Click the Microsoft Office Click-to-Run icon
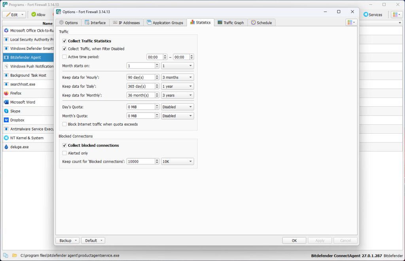The height and width of the screenshot is (261, 405). 6,30
